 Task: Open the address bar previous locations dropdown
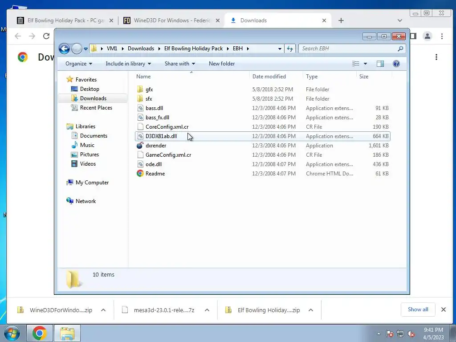pos(280,49)
